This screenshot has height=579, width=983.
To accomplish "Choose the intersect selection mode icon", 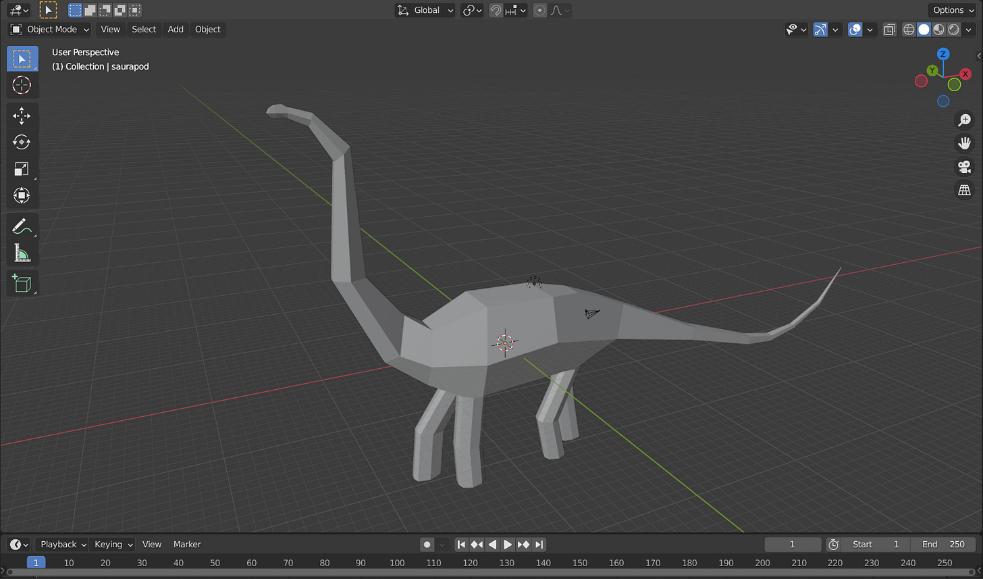I will 135,10.
